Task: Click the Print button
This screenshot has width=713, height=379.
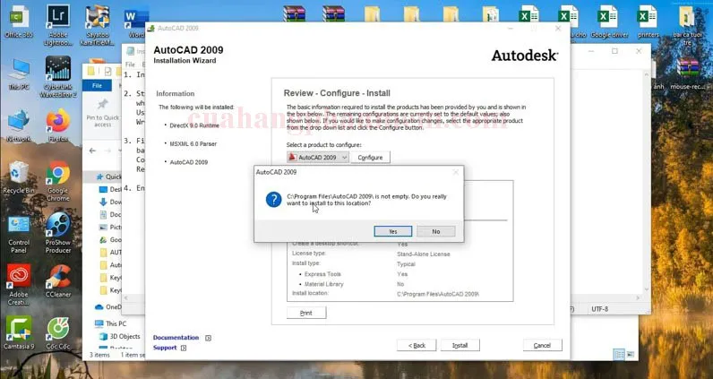Action: 305,313
